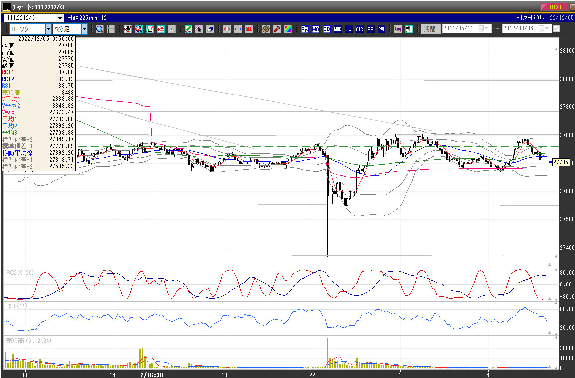Screen dimensions: 575x378
Task: Open the end date 2012/03/06 calendar picker
Action: tap(544, 28)
